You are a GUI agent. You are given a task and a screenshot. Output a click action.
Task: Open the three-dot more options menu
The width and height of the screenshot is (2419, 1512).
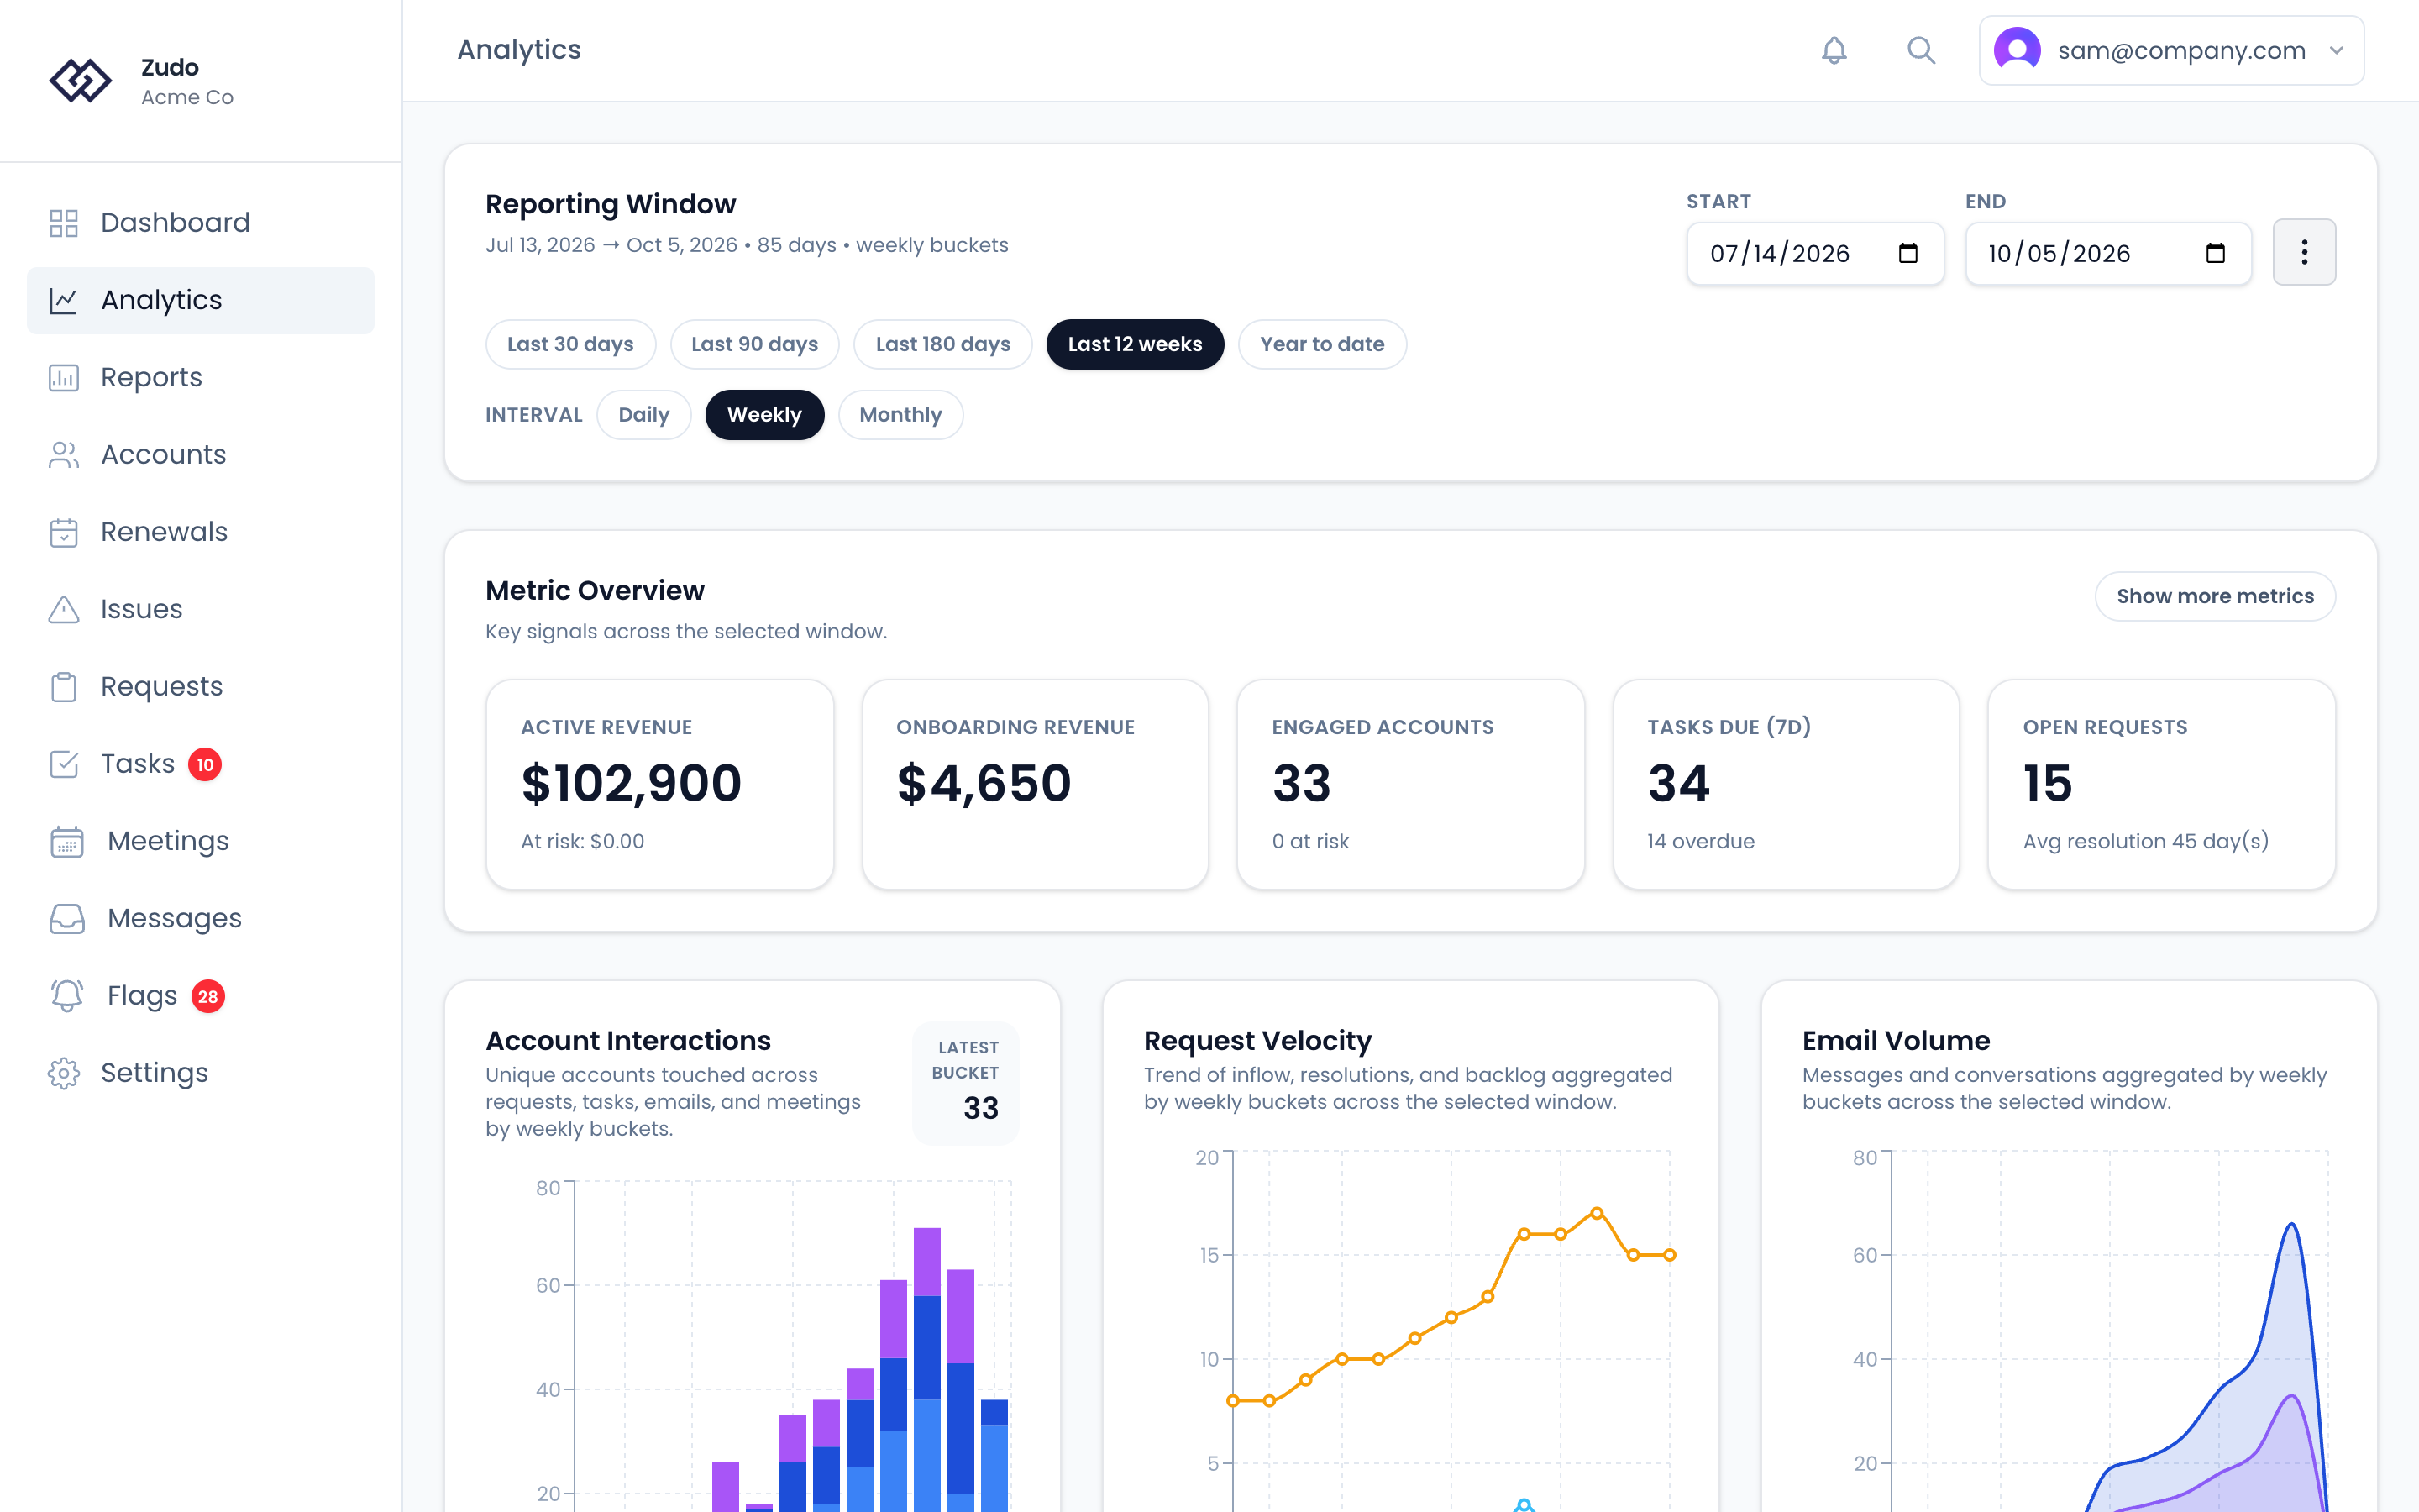(x=2304, y=252)
